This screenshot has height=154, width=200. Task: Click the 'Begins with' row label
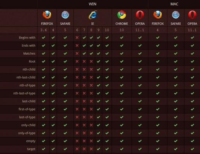click(27, 38)
